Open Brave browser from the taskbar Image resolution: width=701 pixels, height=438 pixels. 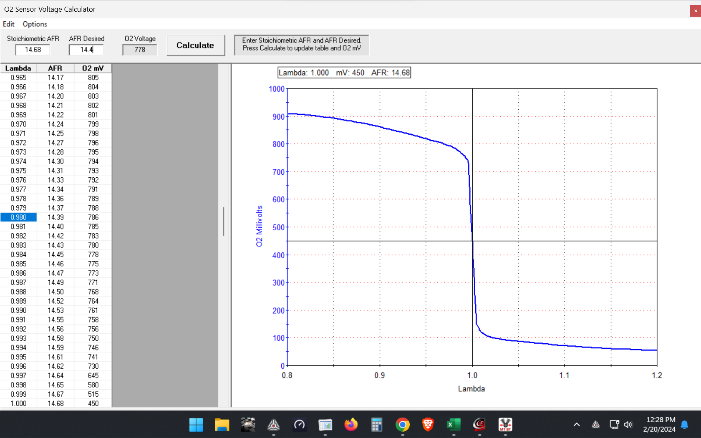(428, 425)
